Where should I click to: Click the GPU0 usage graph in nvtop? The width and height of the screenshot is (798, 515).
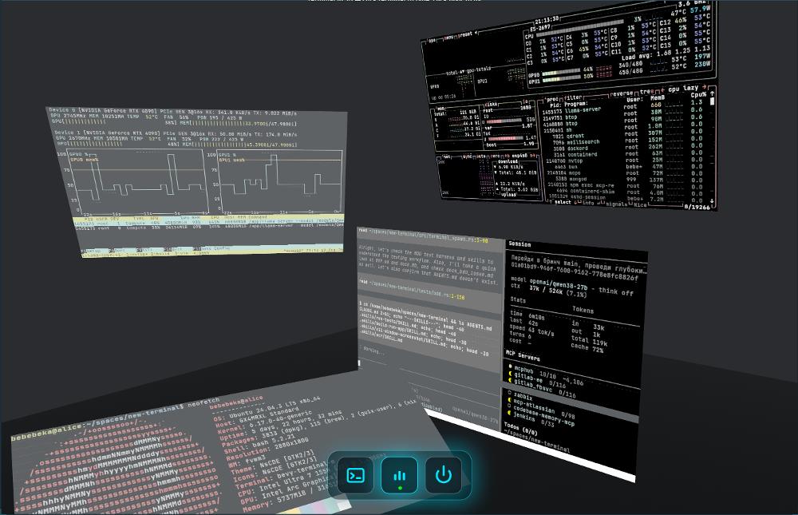140,182
